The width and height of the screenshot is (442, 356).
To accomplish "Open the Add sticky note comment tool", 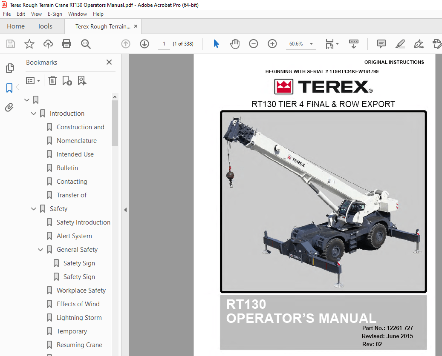I will point(381,44).
